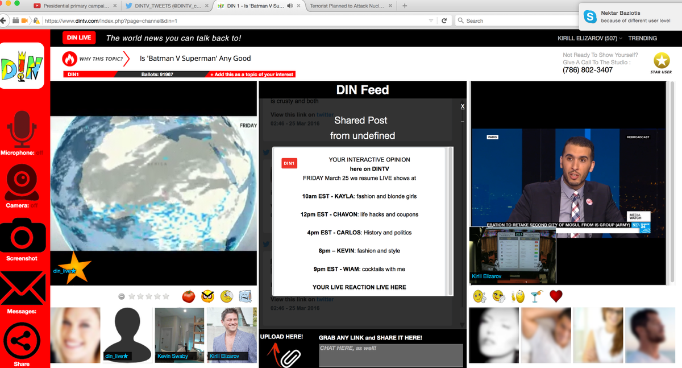Click the browser back arrow
This screenshot has width=682, height=368.
4,20
